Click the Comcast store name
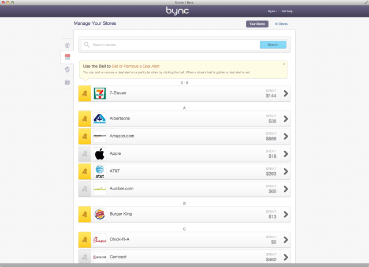 pos(118,257)
